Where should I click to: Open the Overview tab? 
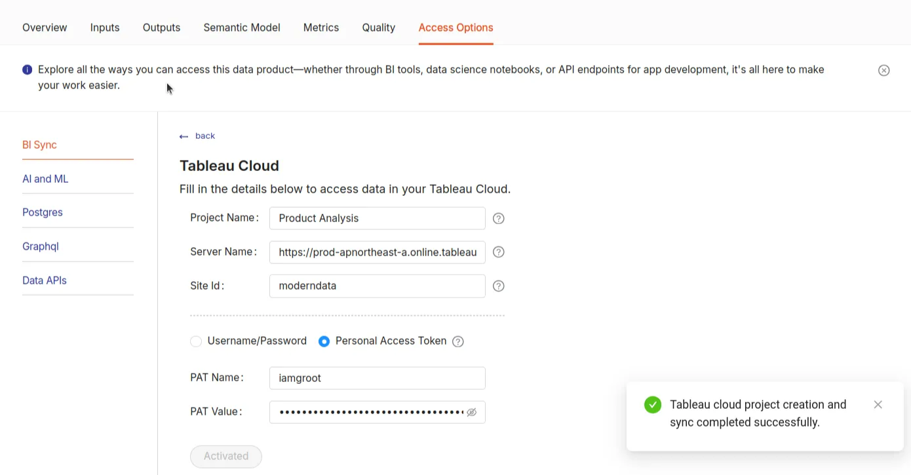(45, 28)
